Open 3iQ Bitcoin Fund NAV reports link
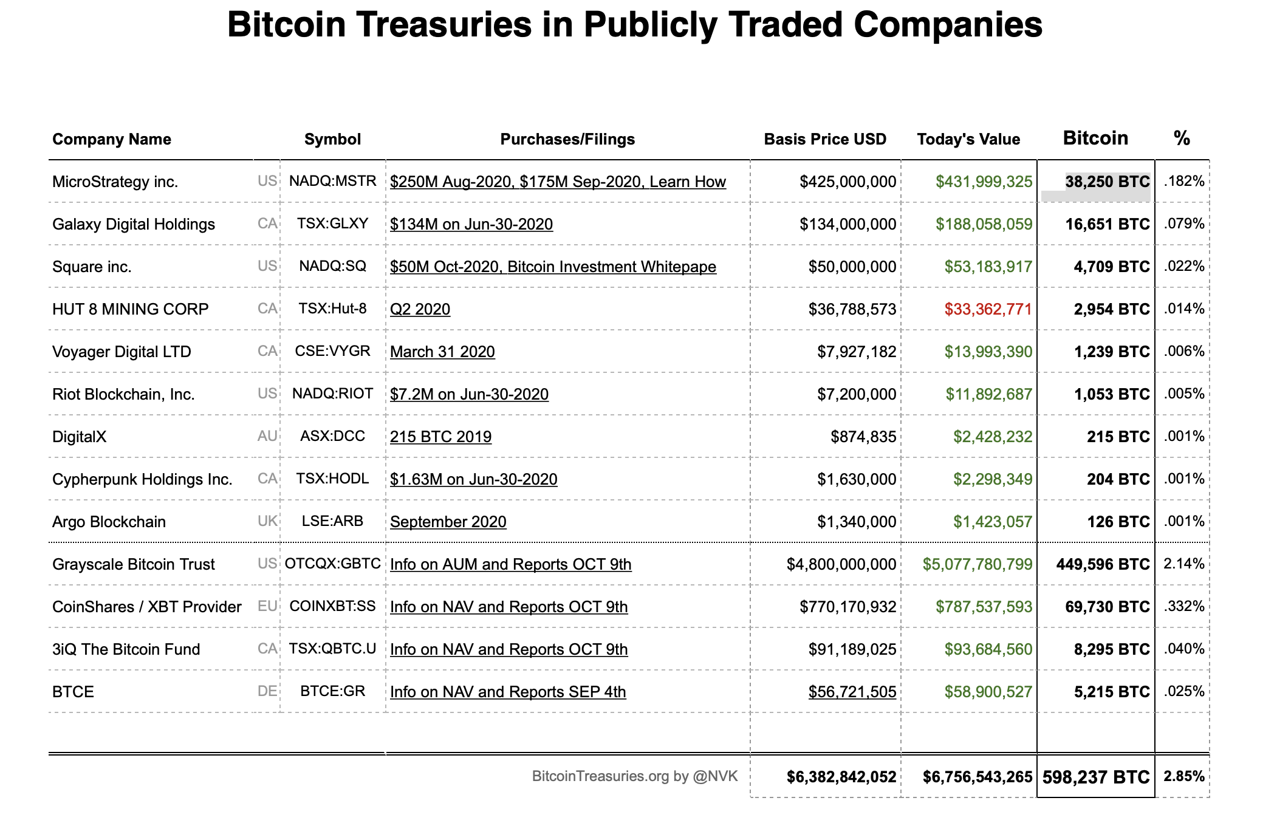 (508, 649)
